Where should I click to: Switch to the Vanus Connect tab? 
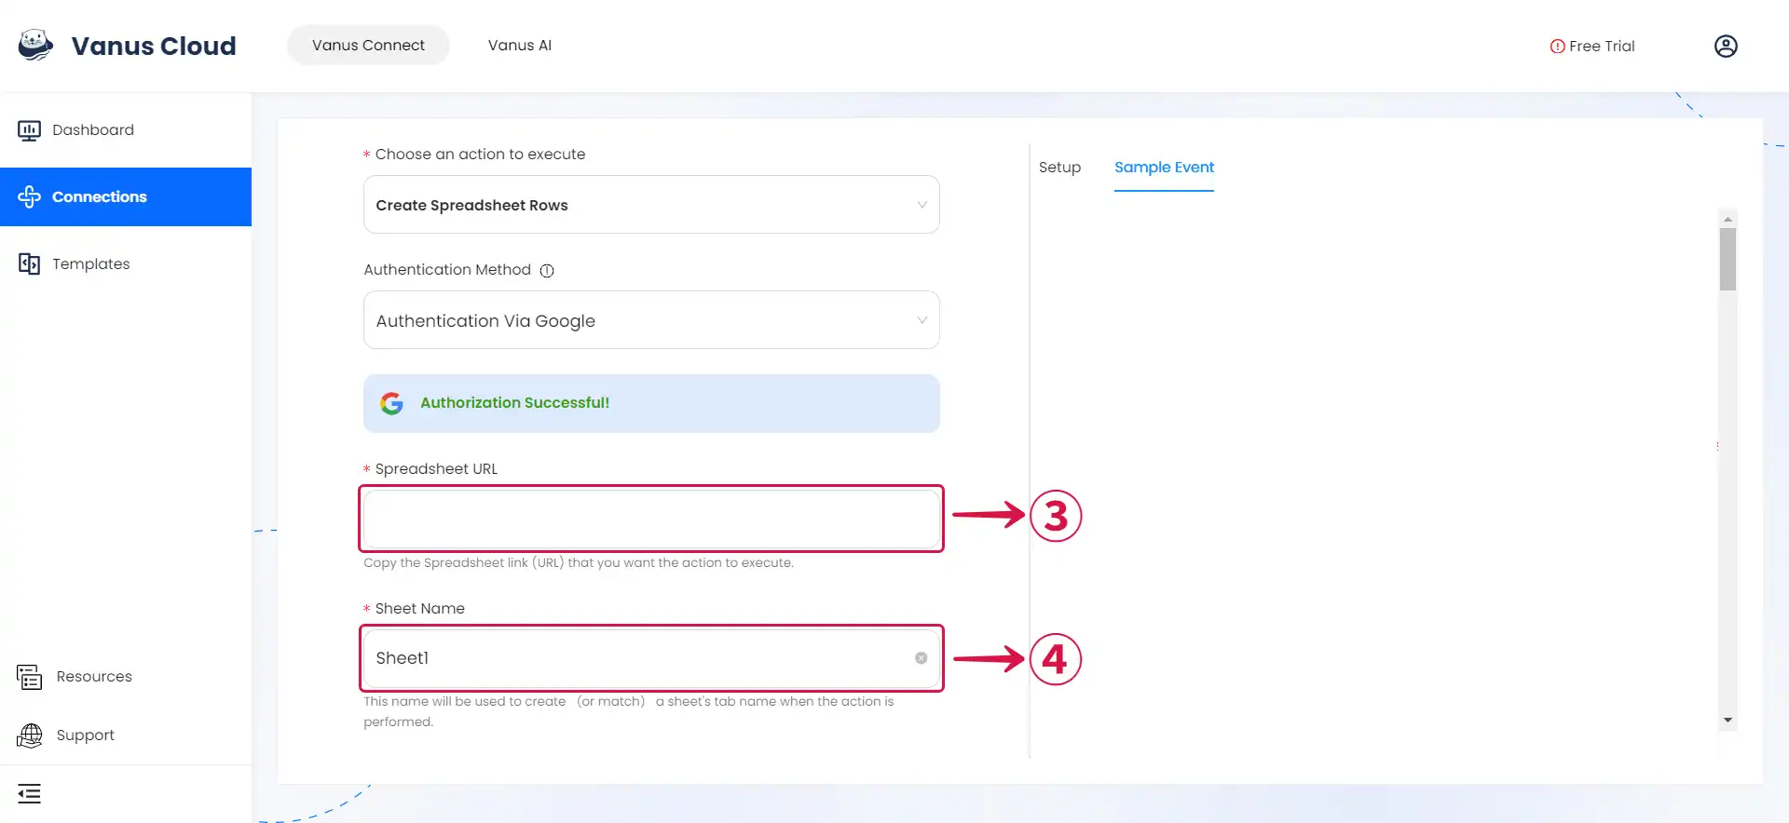pos(368,45)
